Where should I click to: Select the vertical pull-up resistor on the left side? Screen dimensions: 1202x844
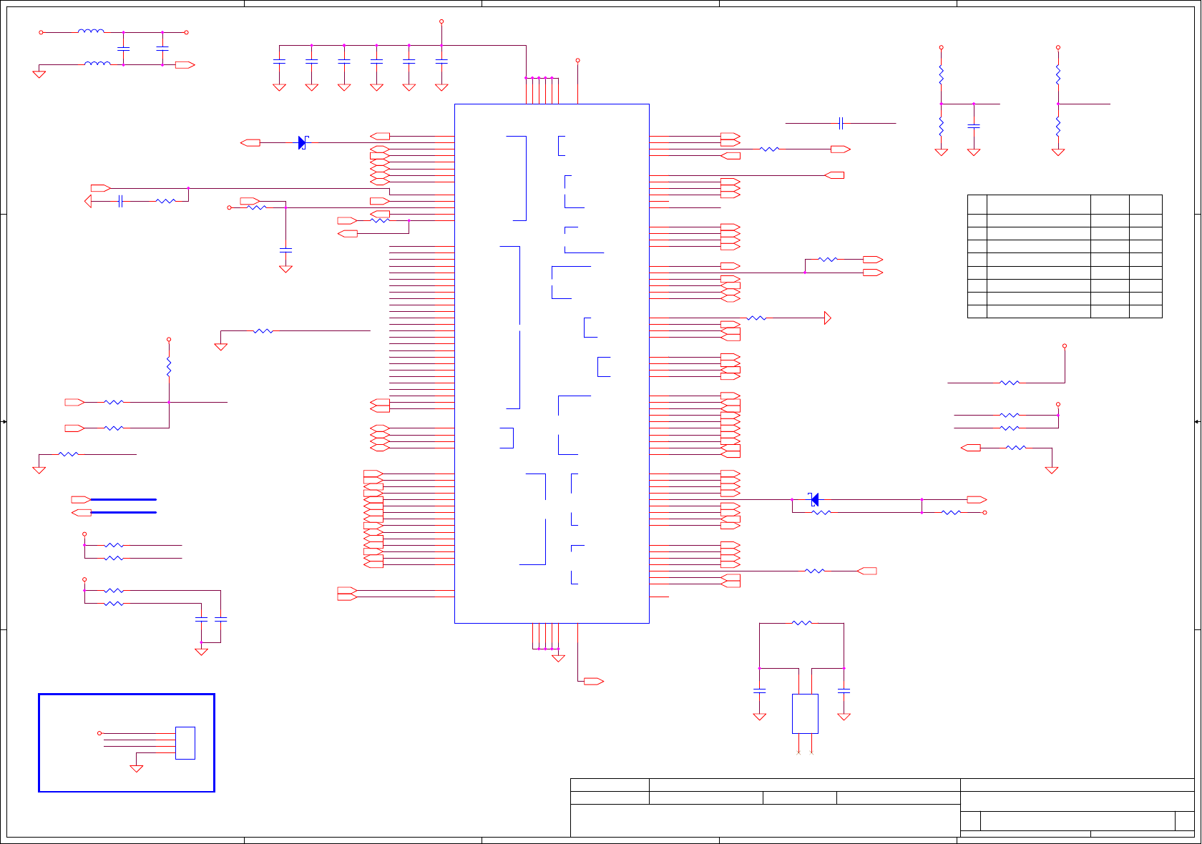click(169, 367)
